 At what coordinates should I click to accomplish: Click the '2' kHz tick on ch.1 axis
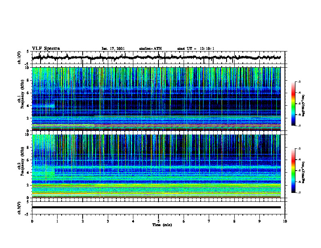28,118
